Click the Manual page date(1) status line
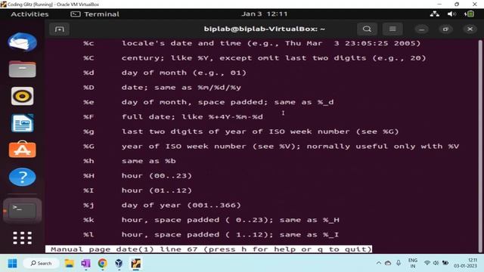Screen dimensions: 484x272 point(209,249)
